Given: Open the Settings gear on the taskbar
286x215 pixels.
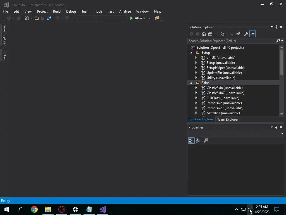Looking at the screenshot, I should click(x=75, y=209).
